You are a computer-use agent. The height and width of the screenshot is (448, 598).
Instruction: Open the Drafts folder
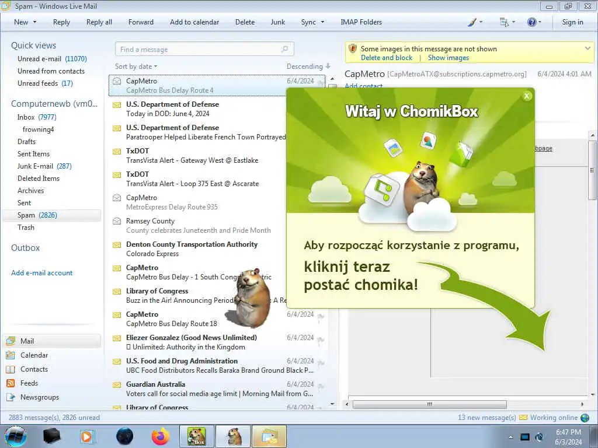tap(26, 141)
